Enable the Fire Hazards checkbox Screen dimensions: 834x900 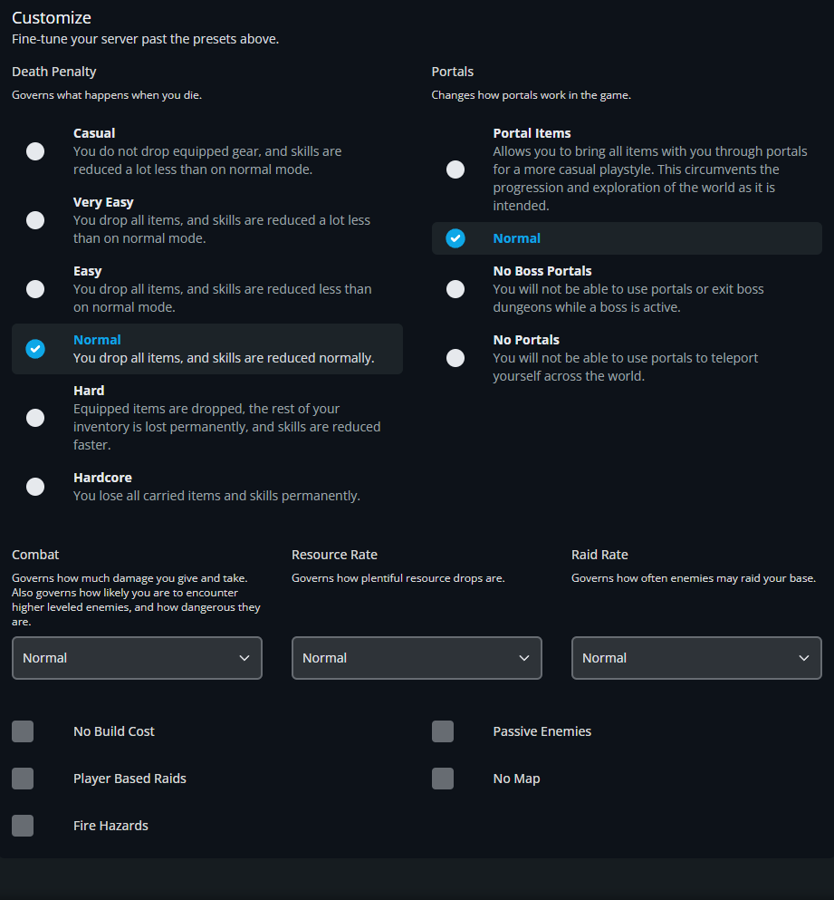23,826
